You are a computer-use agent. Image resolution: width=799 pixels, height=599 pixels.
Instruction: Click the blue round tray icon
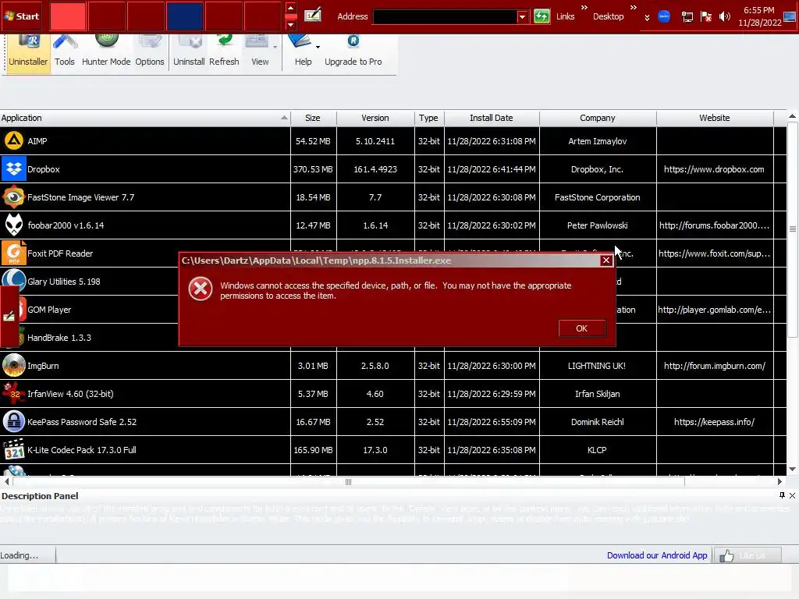(664, 17)
